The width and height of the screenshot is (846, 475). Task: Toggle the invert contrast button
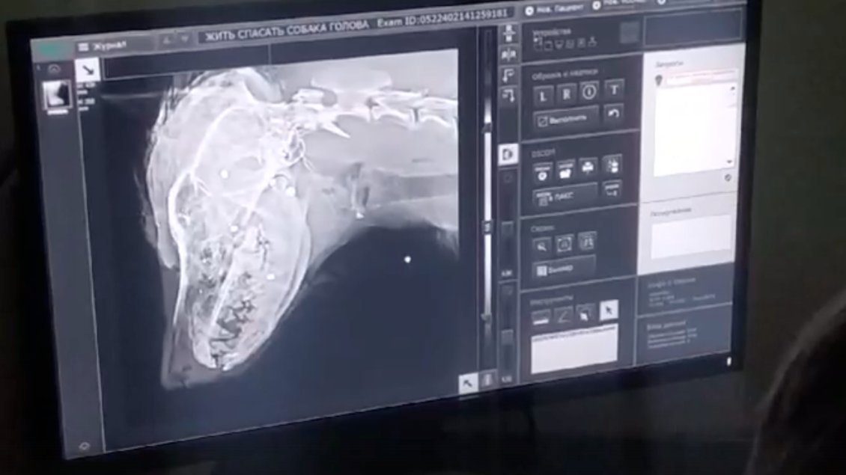[508, 154]
